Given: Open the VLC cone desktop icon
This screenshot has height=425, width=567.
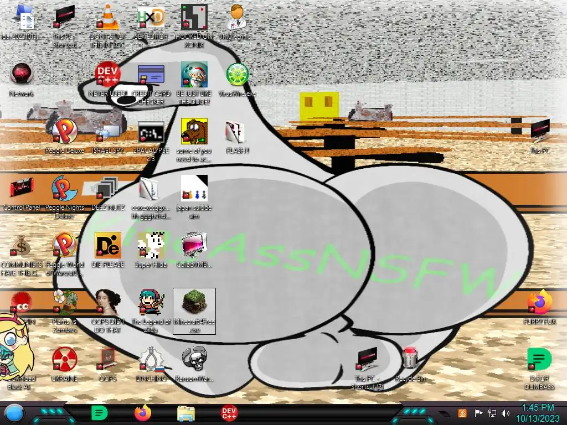Looking at the screenshot, I should (x=108, y=26).
